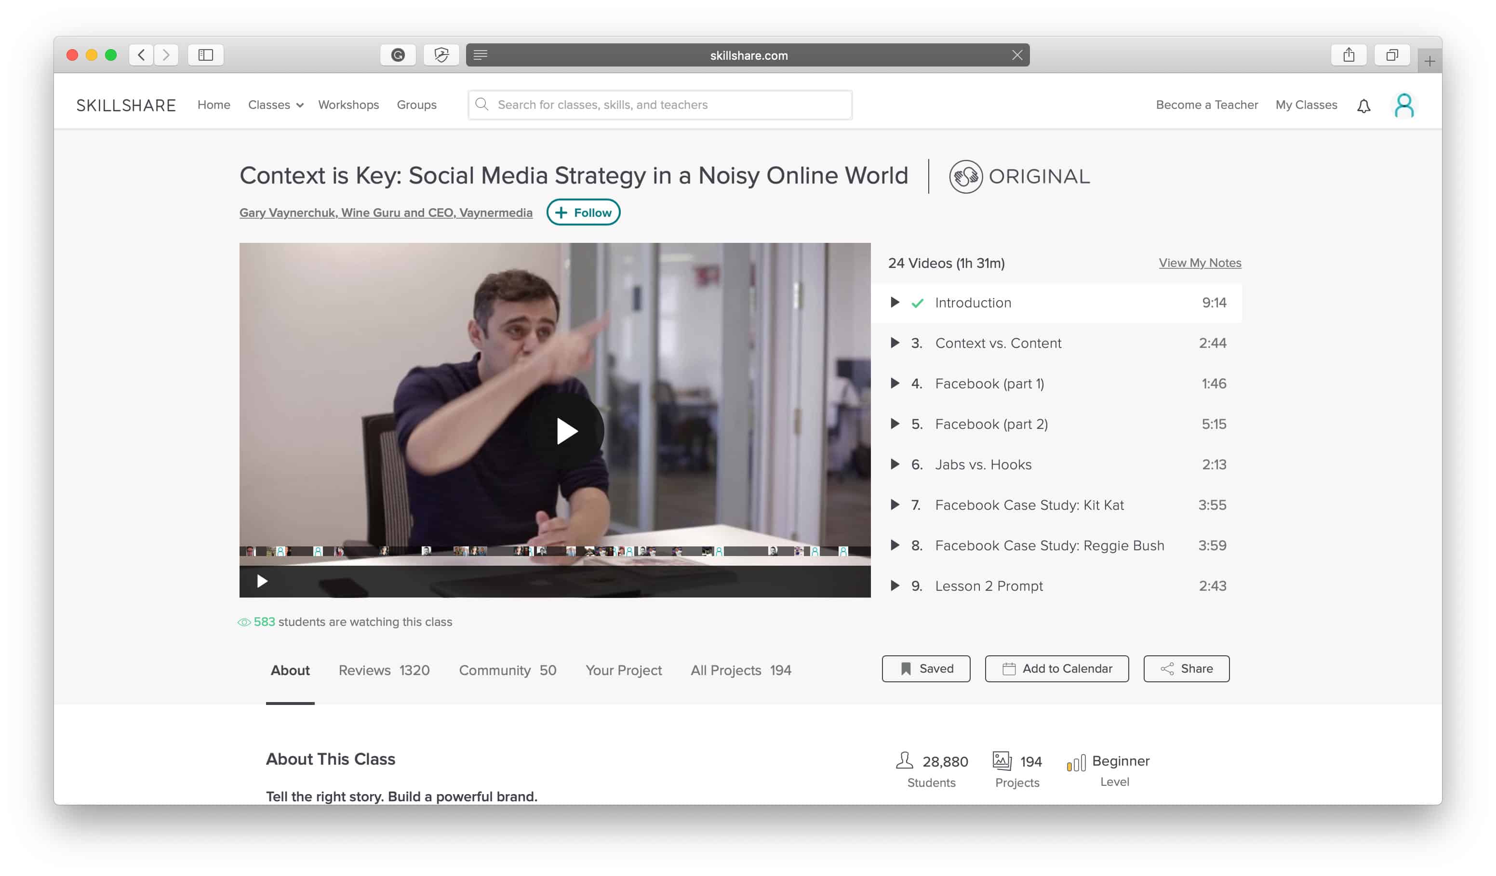Open Your Project tab

[x=623, y=671]
